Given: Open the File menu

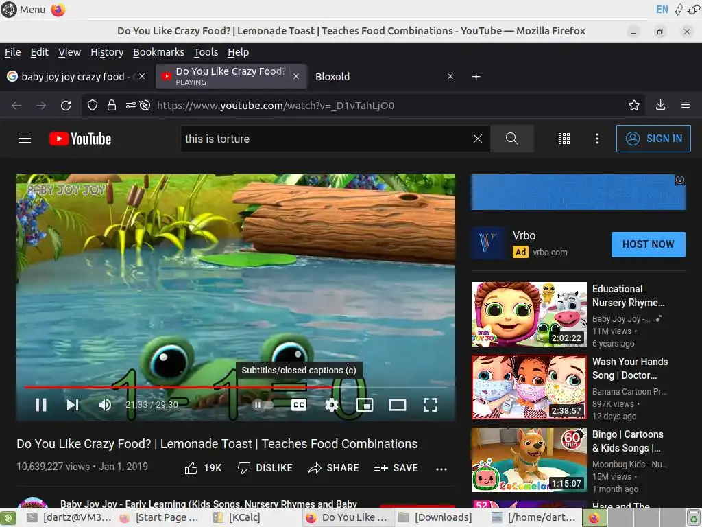Looking at the screenshot, I should [12, 52].
